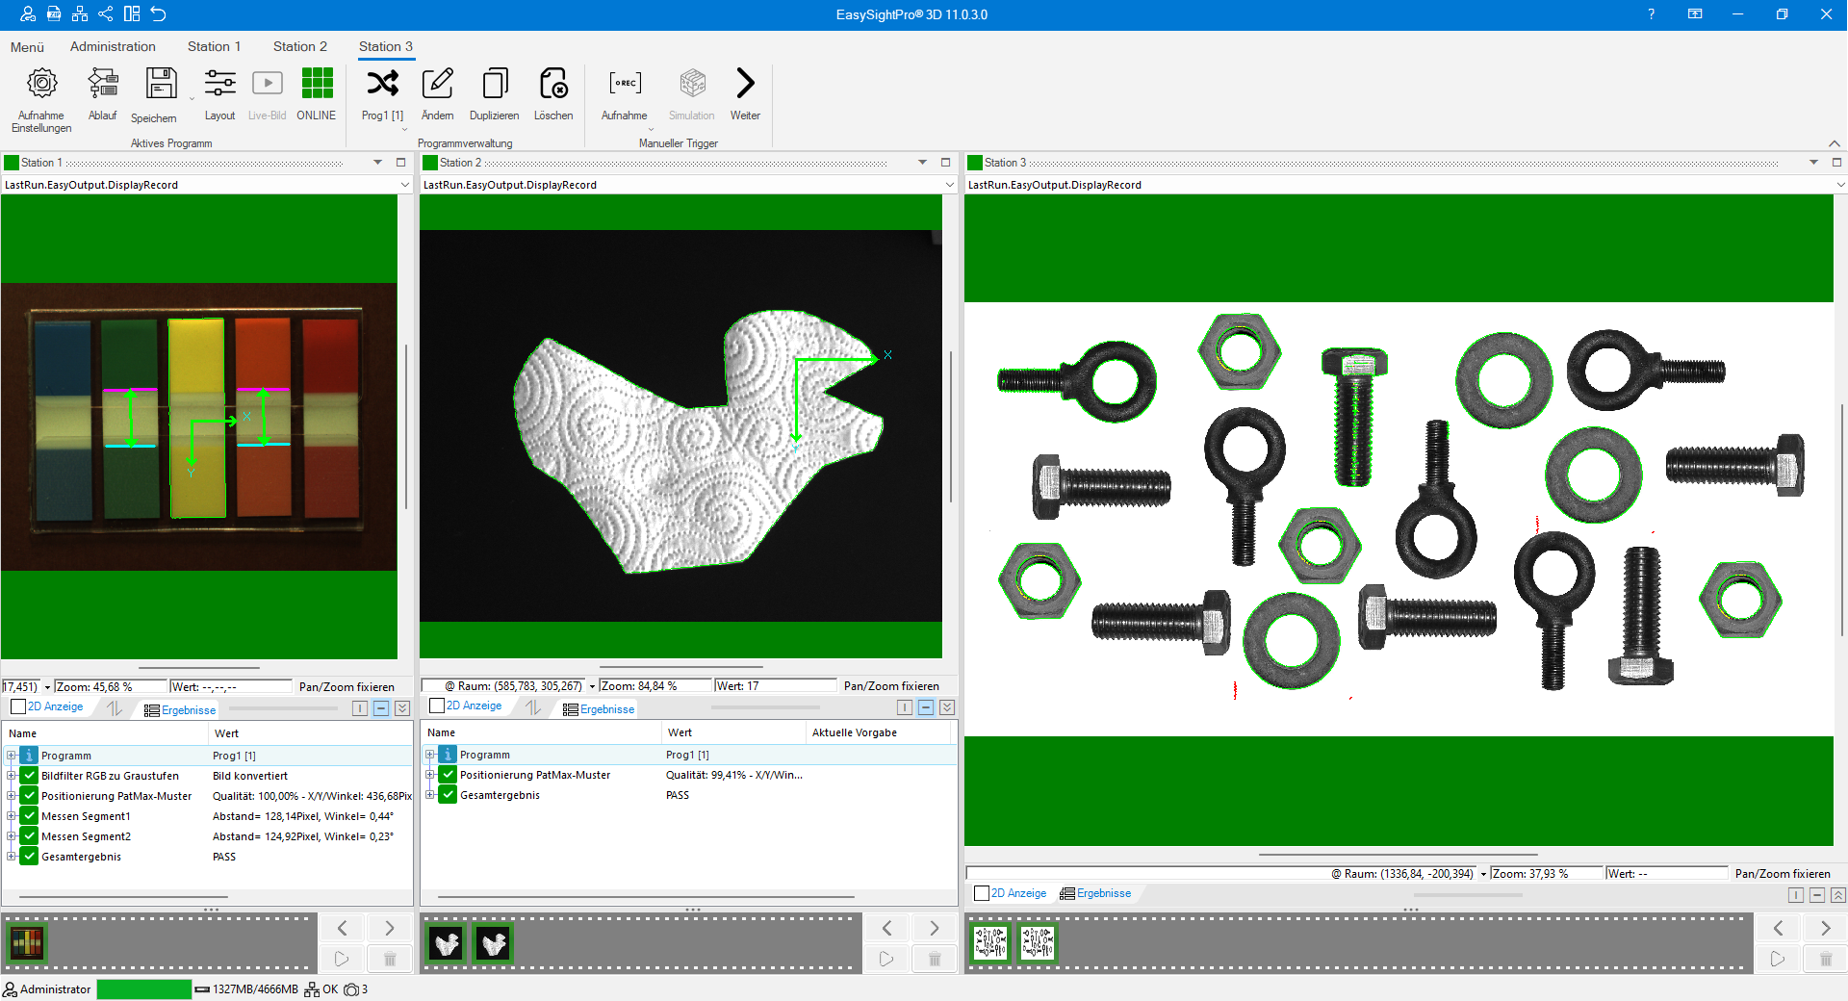
Task: Open Station 1 DisplayRecord dropdown
Action: click(404, 185)
